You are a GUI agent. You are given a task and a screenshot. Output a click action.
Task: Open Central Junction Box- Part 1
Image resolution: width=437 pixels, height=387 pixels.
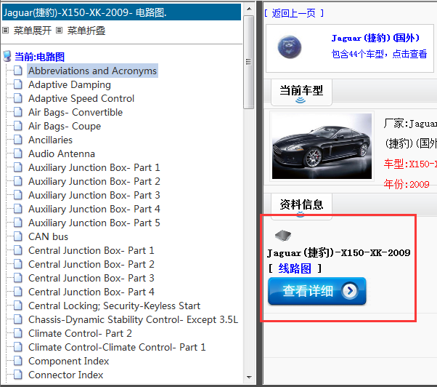pos(91,250)
